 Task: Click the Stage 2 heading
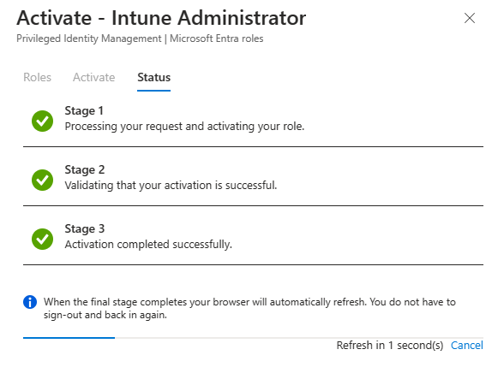tap(85, 169)
